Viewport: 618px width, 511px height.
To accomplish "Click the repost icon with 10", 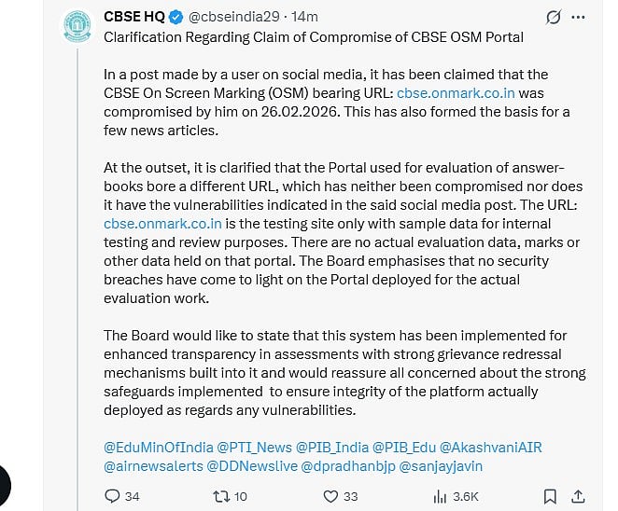I will [221, 496].
